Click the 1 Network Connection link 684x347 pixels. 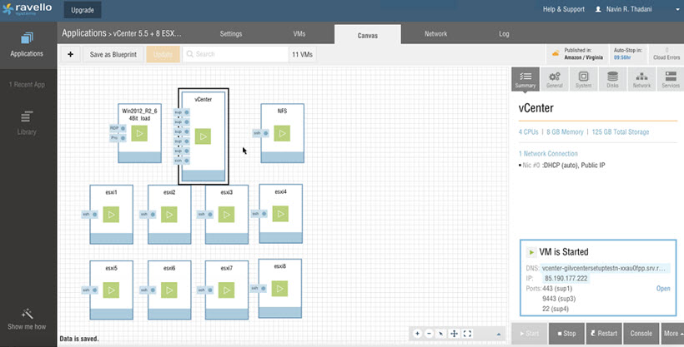[548, 153]
